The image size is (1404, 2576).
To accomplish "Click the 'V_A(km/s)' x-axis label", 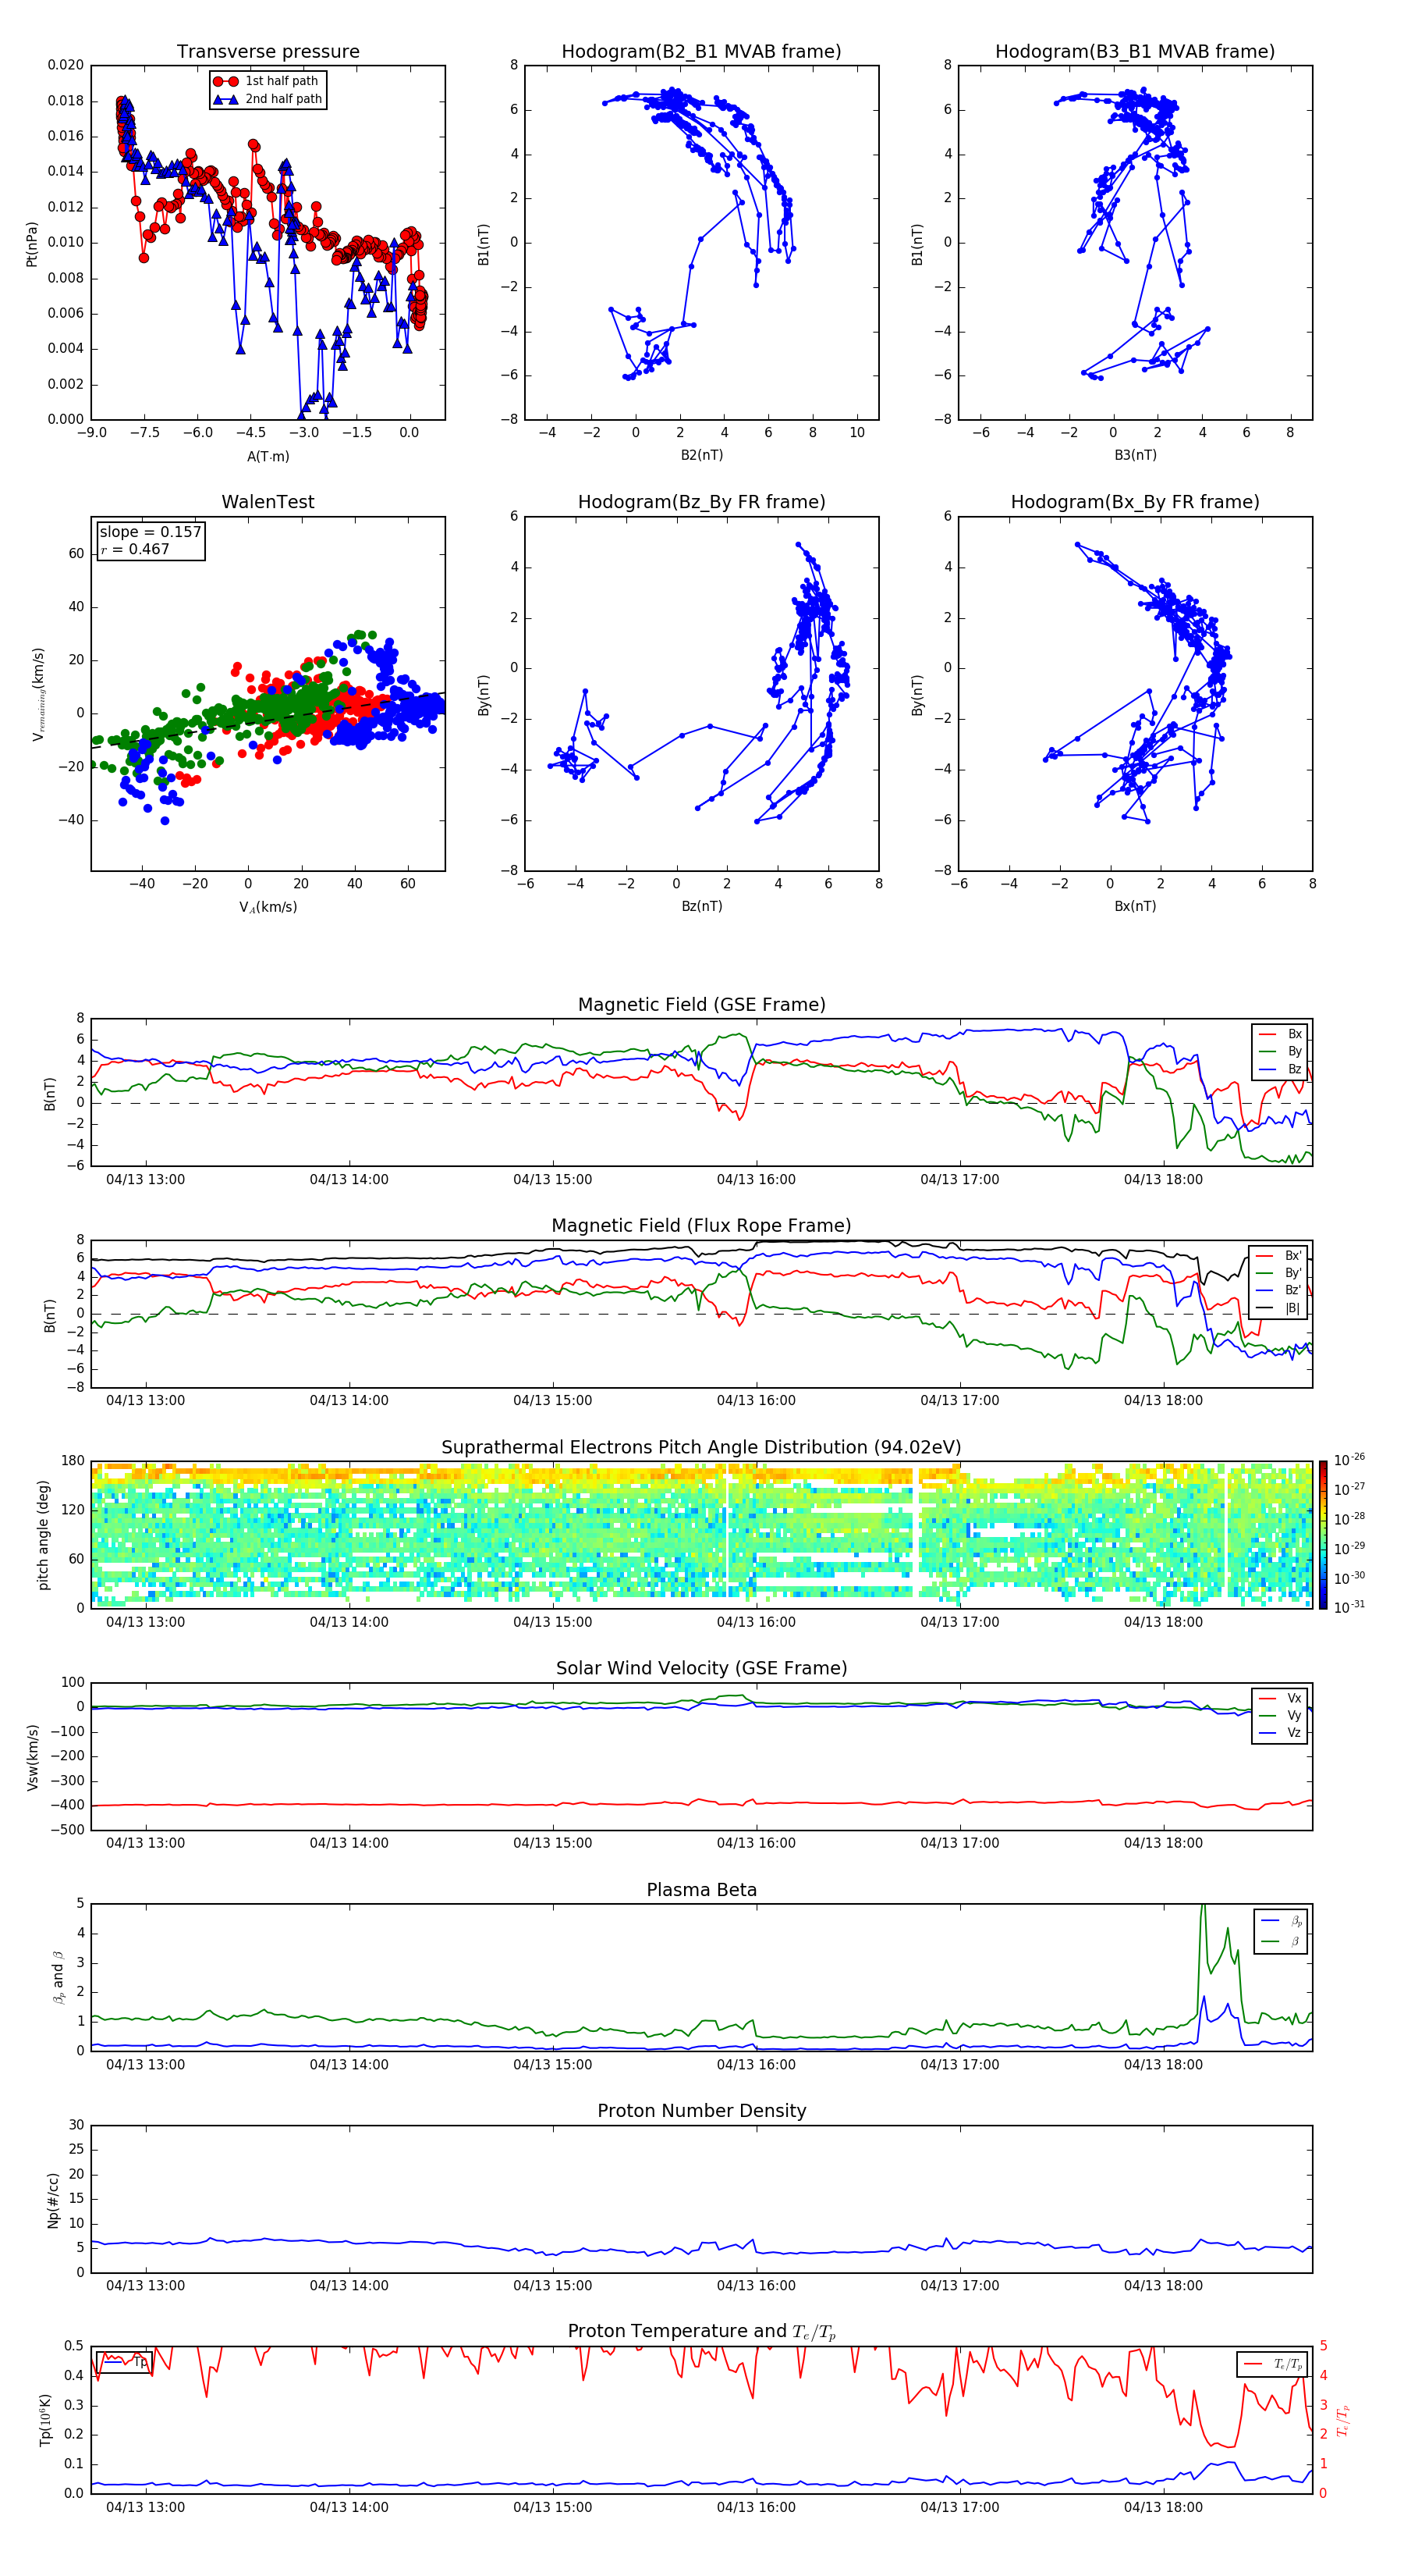I will click(x=268, y=908).
